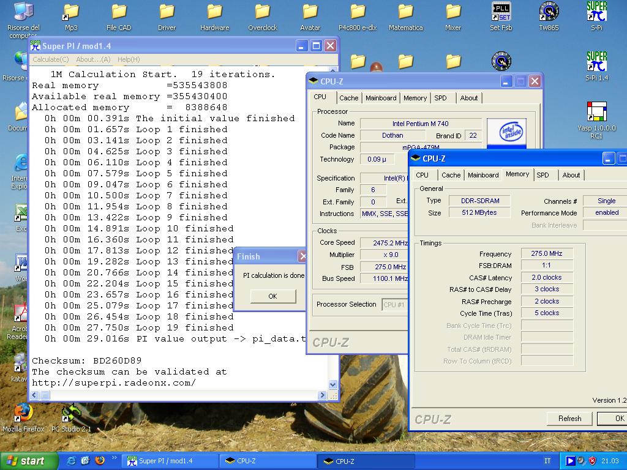
Task: Switch to Mainboard tab in front CPU-Z window
Action: tap(483, 175)
